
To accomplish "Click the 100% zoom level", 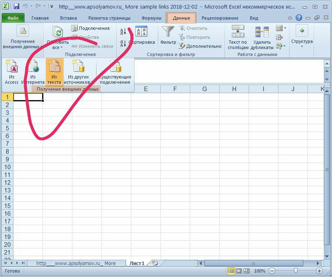I will pos(260,271).
